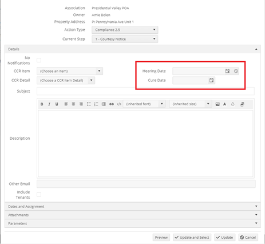Screen dimensions: 265x244
Task: Open Current Step Courtesy Notice dropdown
Action: pyautogui.click(x=125, y=39)
